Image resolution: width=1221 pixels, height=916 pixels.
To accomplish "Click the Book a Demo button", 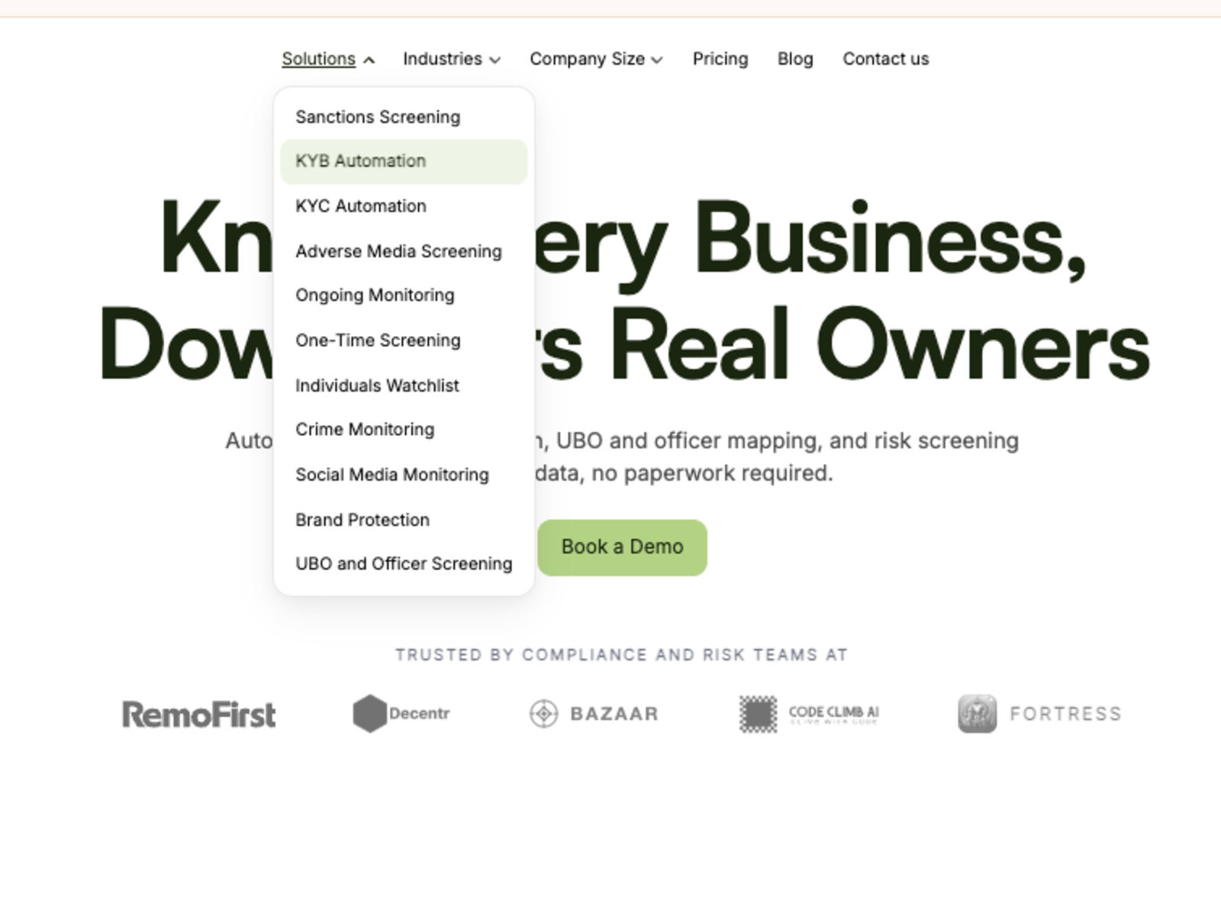I will coord(622,547).
